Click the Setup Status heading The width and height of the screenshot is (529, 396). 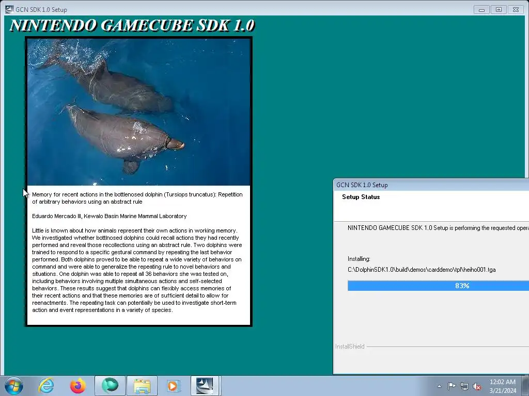tap(361, 197)
